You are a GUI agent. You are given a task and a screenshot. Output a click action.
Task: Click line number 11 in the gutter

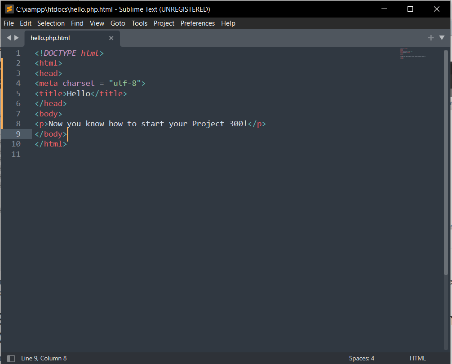16,154
